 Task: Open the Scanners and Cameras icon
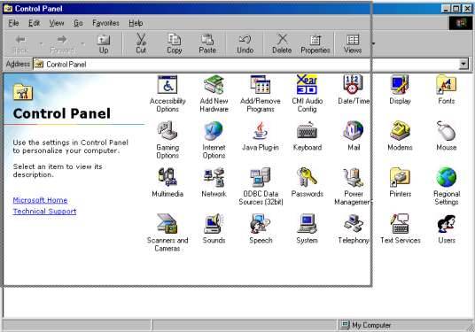pos(167,224)
